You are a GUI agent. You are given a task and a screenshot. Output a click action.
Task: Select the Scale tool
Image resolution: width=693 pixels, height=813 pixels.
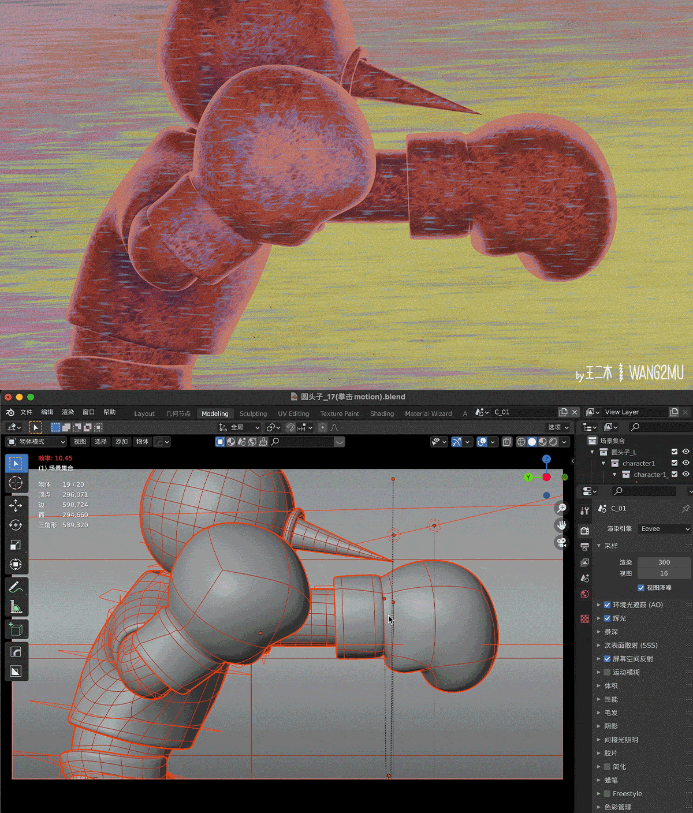pyautogui.click(x=16, y=545)
